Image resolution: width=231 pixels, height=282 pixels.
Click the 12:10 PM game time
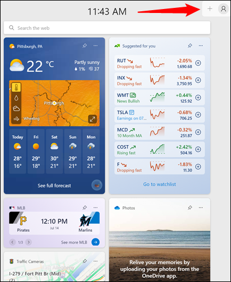pos(54,221)
